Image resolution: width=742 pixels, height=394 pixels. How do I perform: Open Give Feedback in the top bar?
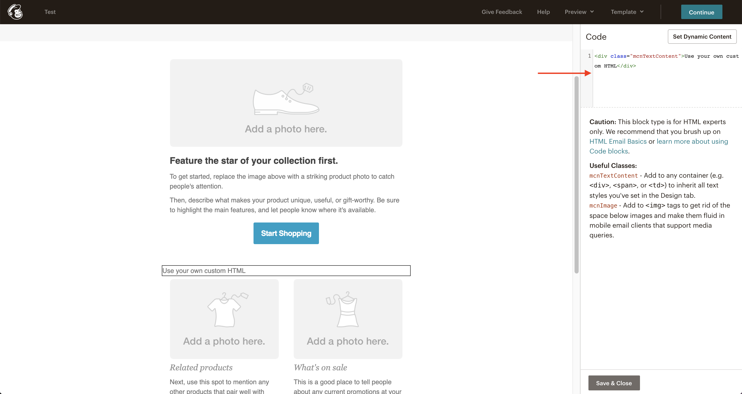(x=501, y=12)
